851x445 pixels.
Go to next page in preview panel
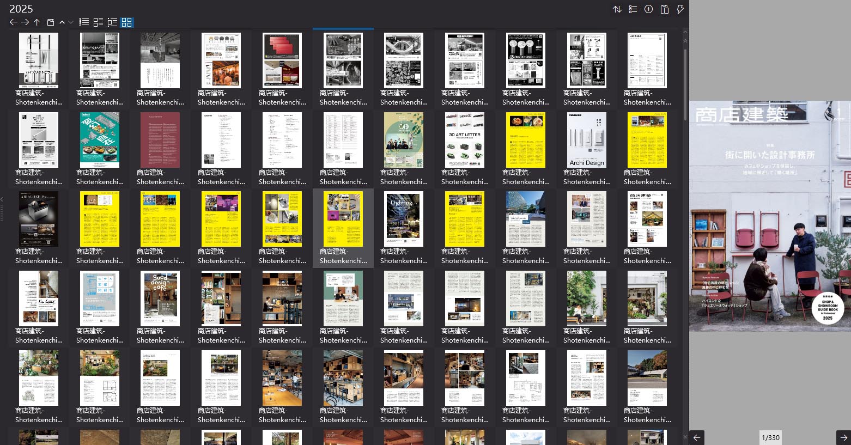pyautogui.click(x=843, y=437)
